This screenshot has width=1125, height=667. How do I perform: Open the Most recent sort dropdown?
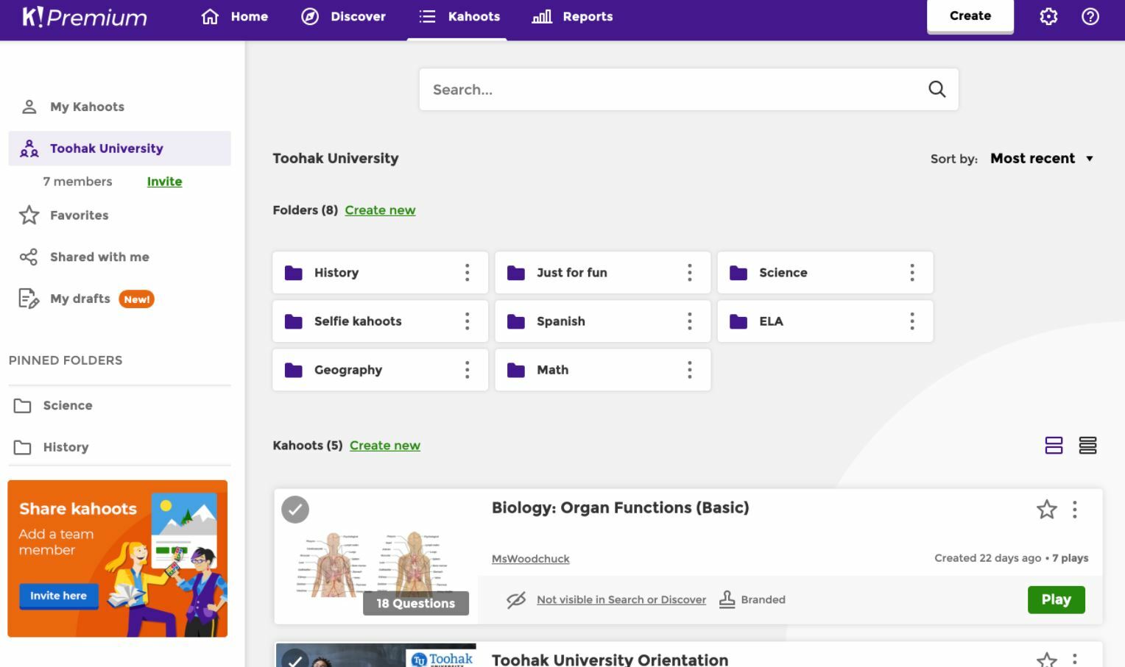[x=1041, y=158]
